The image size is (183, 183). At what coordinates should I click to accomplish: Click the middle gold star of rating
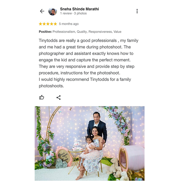(48, 24)
